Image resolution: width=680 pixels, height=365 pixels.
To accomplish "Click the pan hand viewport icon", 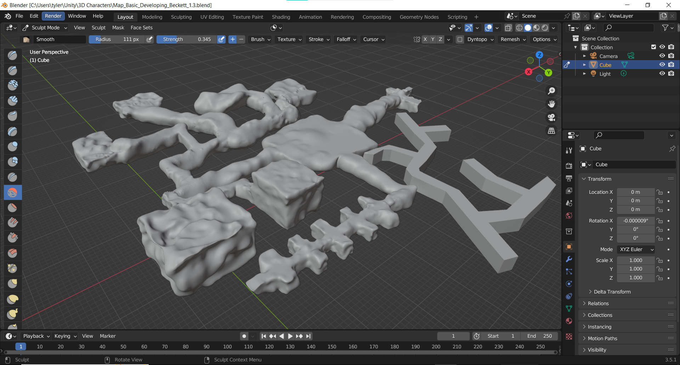I will (551, 104).
